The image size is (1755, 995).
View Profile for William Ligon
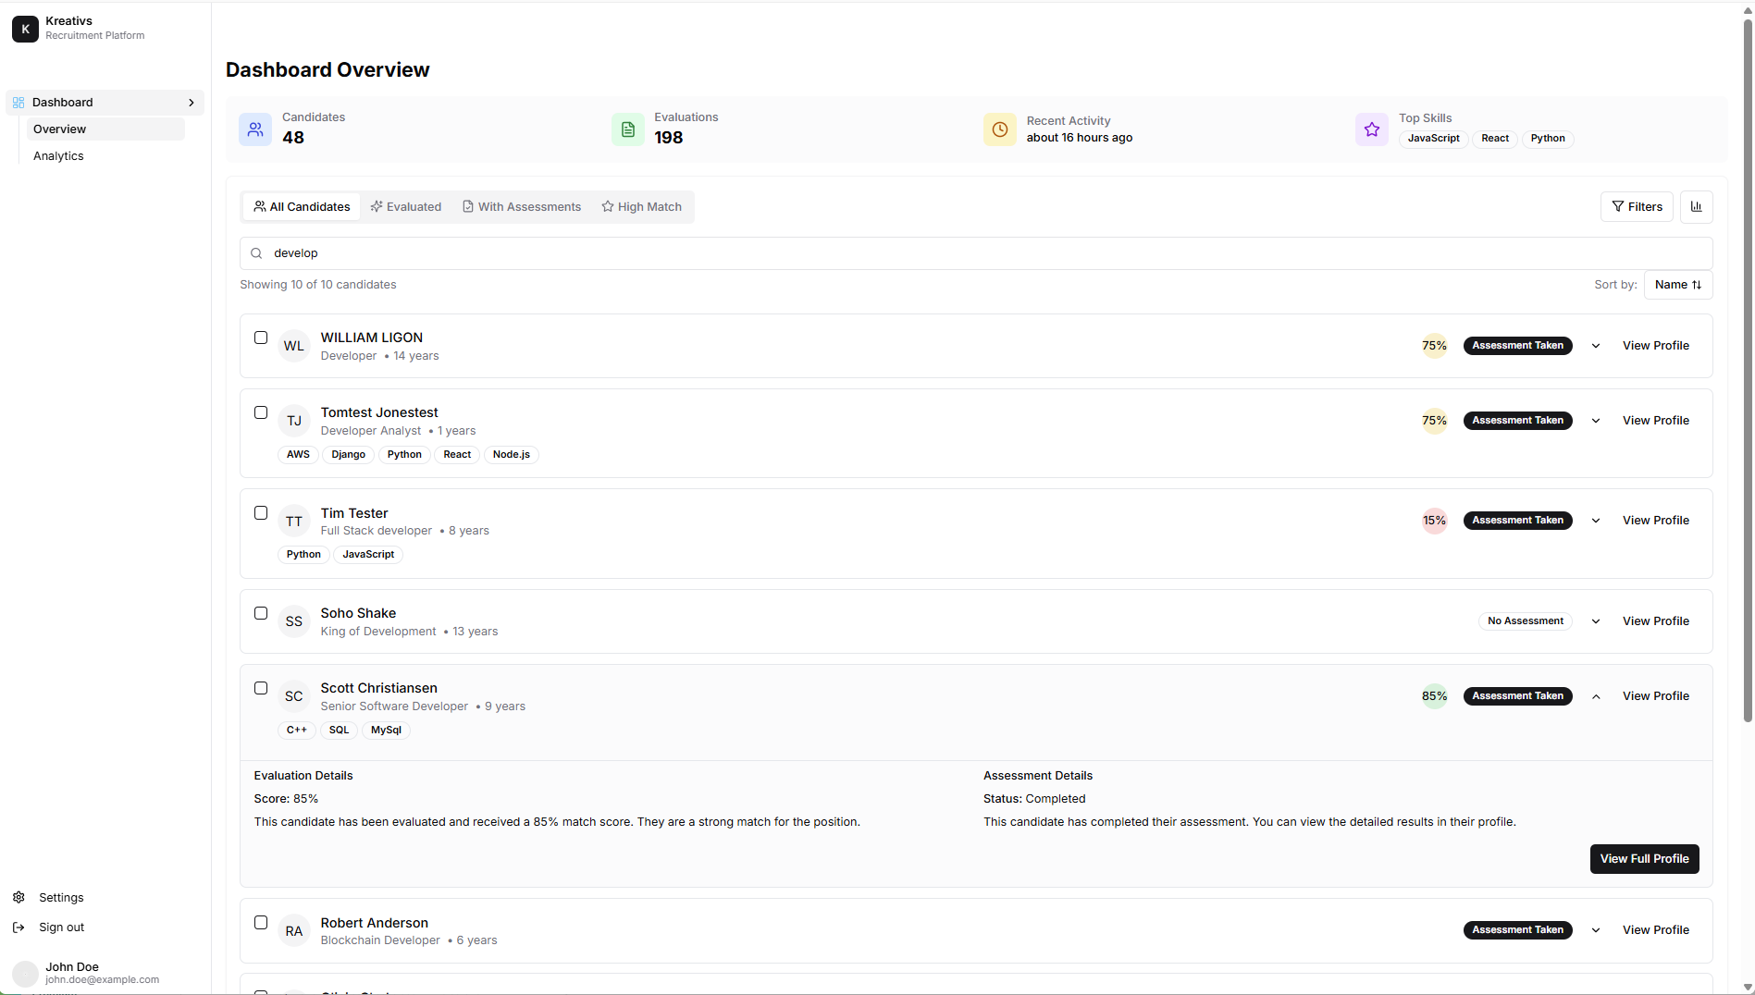click(1656, 346)
